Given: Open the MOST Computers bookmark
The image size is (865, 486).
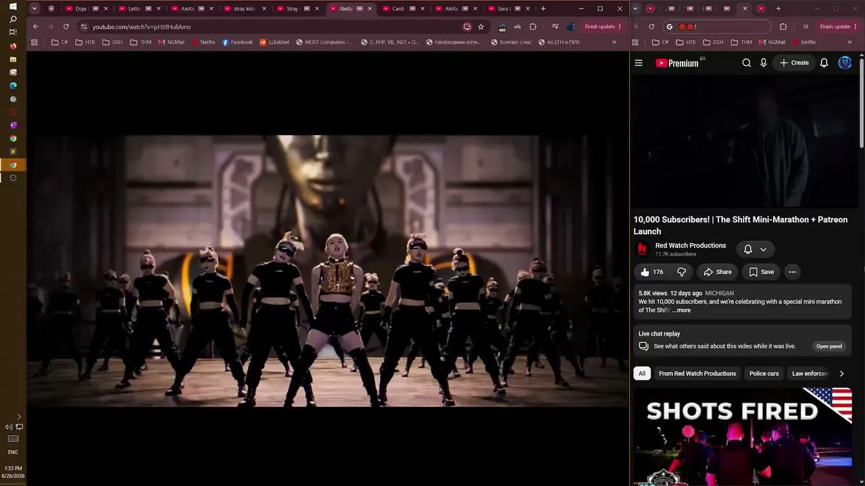Looking at the screenshot, I should (x=324, y=42).
